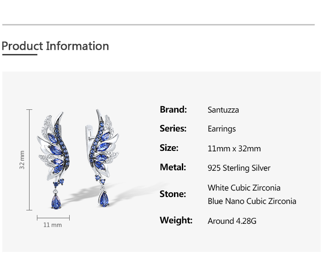Click the left earring image
The image size is (323, 275).
coord(54,160)
